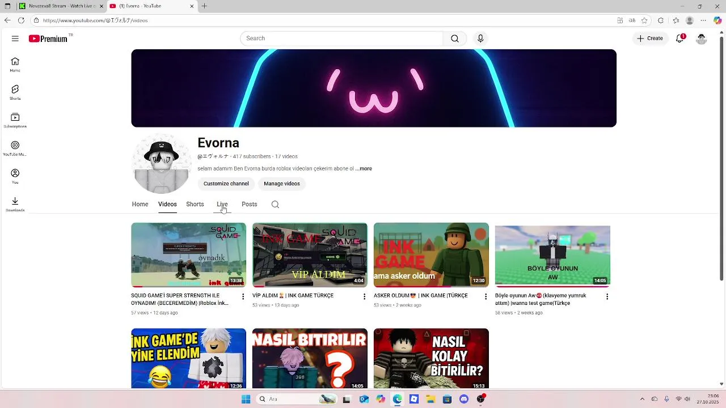Image resolution: width=726 pixels, height=408 pixels.
Task: Click the neon channel banner image
Action: pyautogui.click(x=374, y=88)
